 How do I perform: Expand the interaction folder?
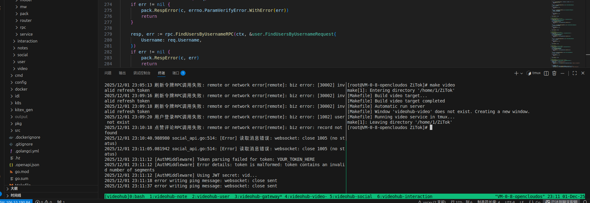click(27, 41)
